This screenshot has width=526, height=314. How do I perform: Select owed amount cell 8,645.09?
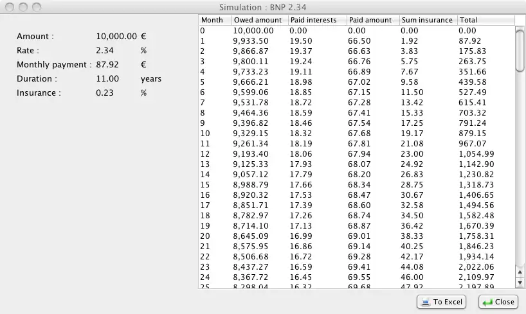point(251,236)
